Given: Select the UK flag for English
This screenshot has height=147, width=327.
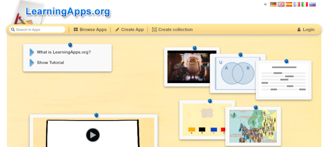Looking at the screenshot, I should coord(281,4).
